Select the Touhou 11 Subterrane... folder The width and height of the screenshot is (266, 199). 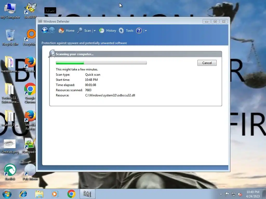[10, 93]
